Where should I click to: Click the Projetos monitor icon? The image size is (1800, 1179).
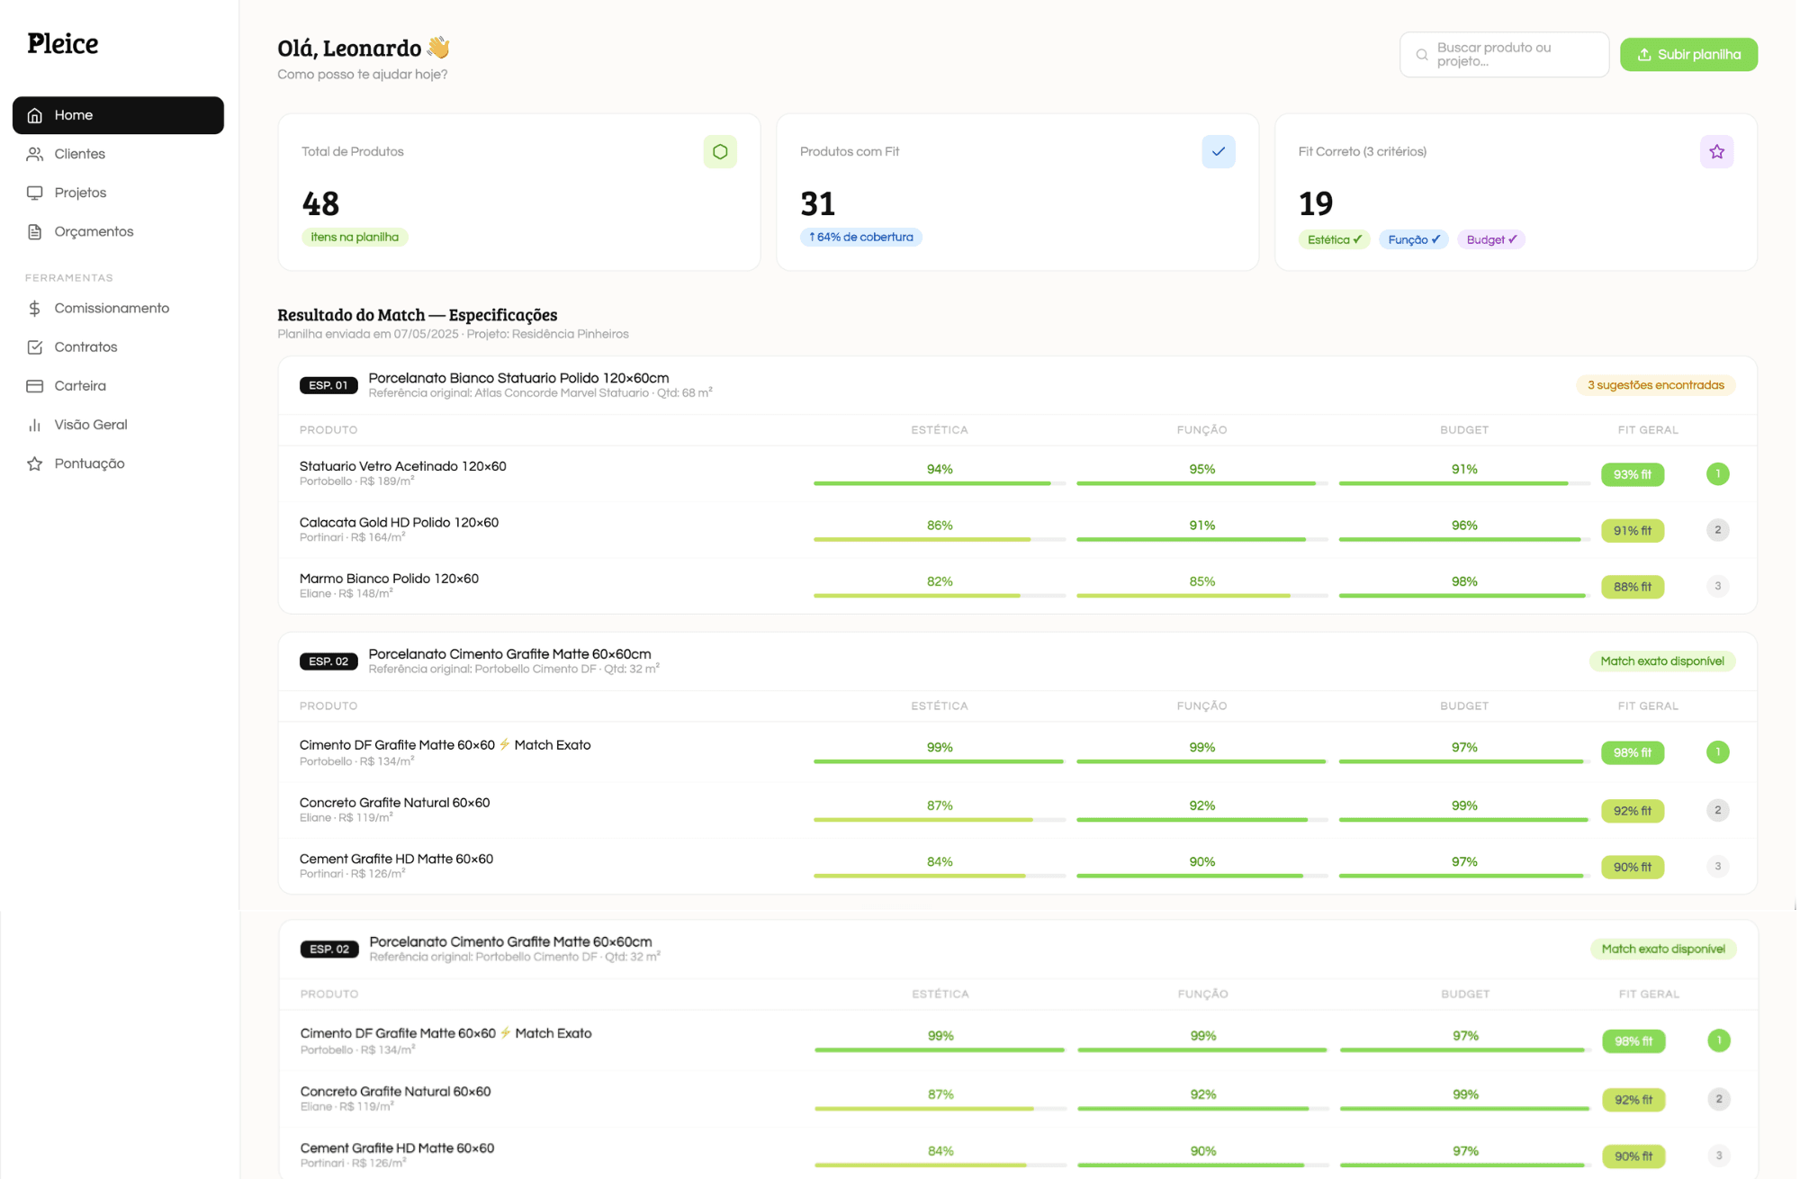tap(35, 193)
